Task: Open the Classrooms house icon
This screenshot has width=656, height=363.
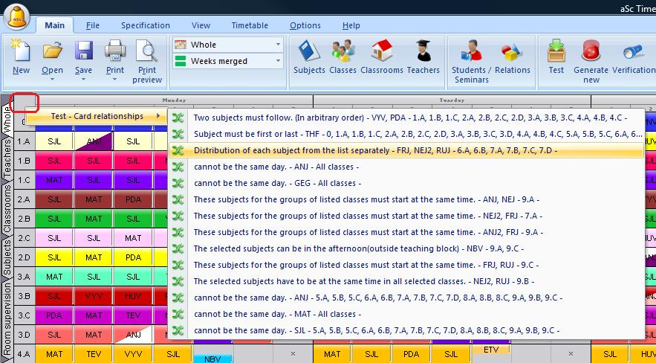Action: pos(381,52)
